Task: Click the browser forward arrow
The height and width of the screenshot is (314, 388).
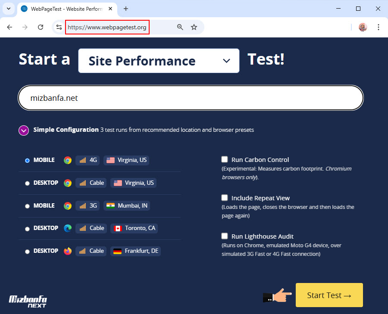Action: point(25,27)
